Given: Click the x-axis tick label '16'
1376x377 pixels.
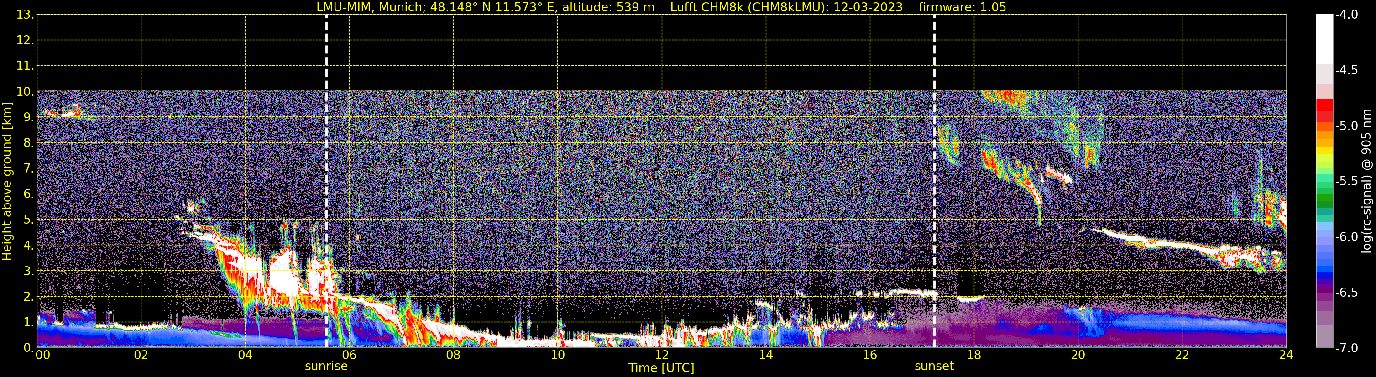Looking at the screenshot, I should pyautogui.click(x=870, y=356).
